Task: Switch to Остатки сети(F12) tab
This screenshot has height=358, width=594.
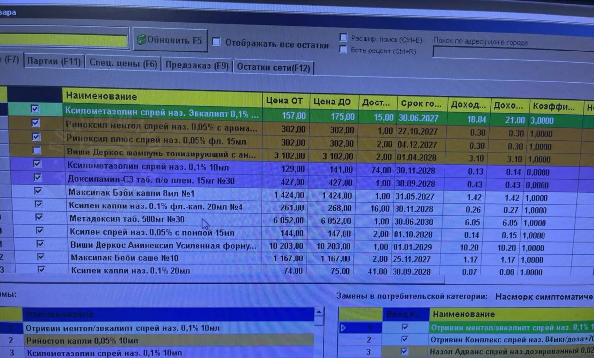Action: pos(273,68)
